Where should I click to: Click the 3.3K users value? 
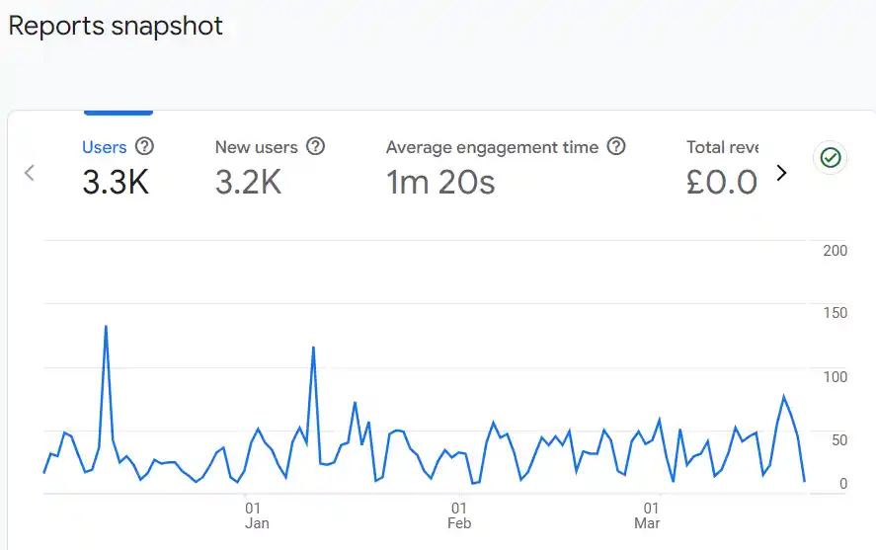[x=116, y=183]
